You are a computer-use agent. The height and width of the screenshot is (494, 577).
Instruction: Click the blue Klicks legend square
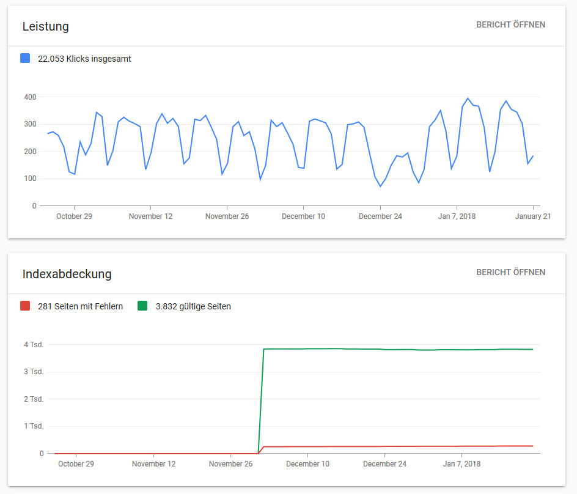[24, 58]
